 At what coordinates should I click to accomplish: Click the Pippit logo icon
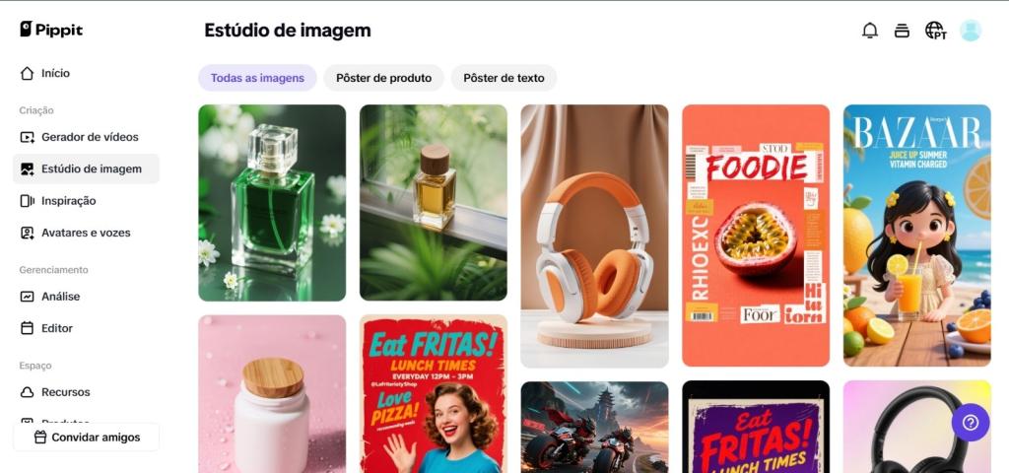click(x=26, y=29)
